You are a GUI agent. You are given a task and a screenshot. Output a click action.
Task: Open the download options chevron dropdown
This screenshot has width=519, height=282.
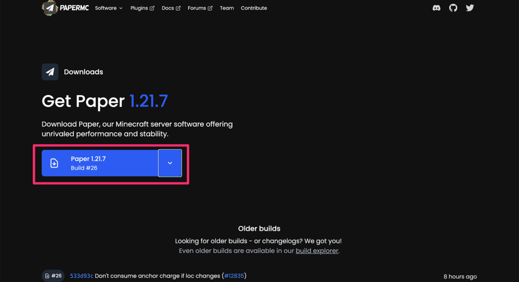pos(170,163)
